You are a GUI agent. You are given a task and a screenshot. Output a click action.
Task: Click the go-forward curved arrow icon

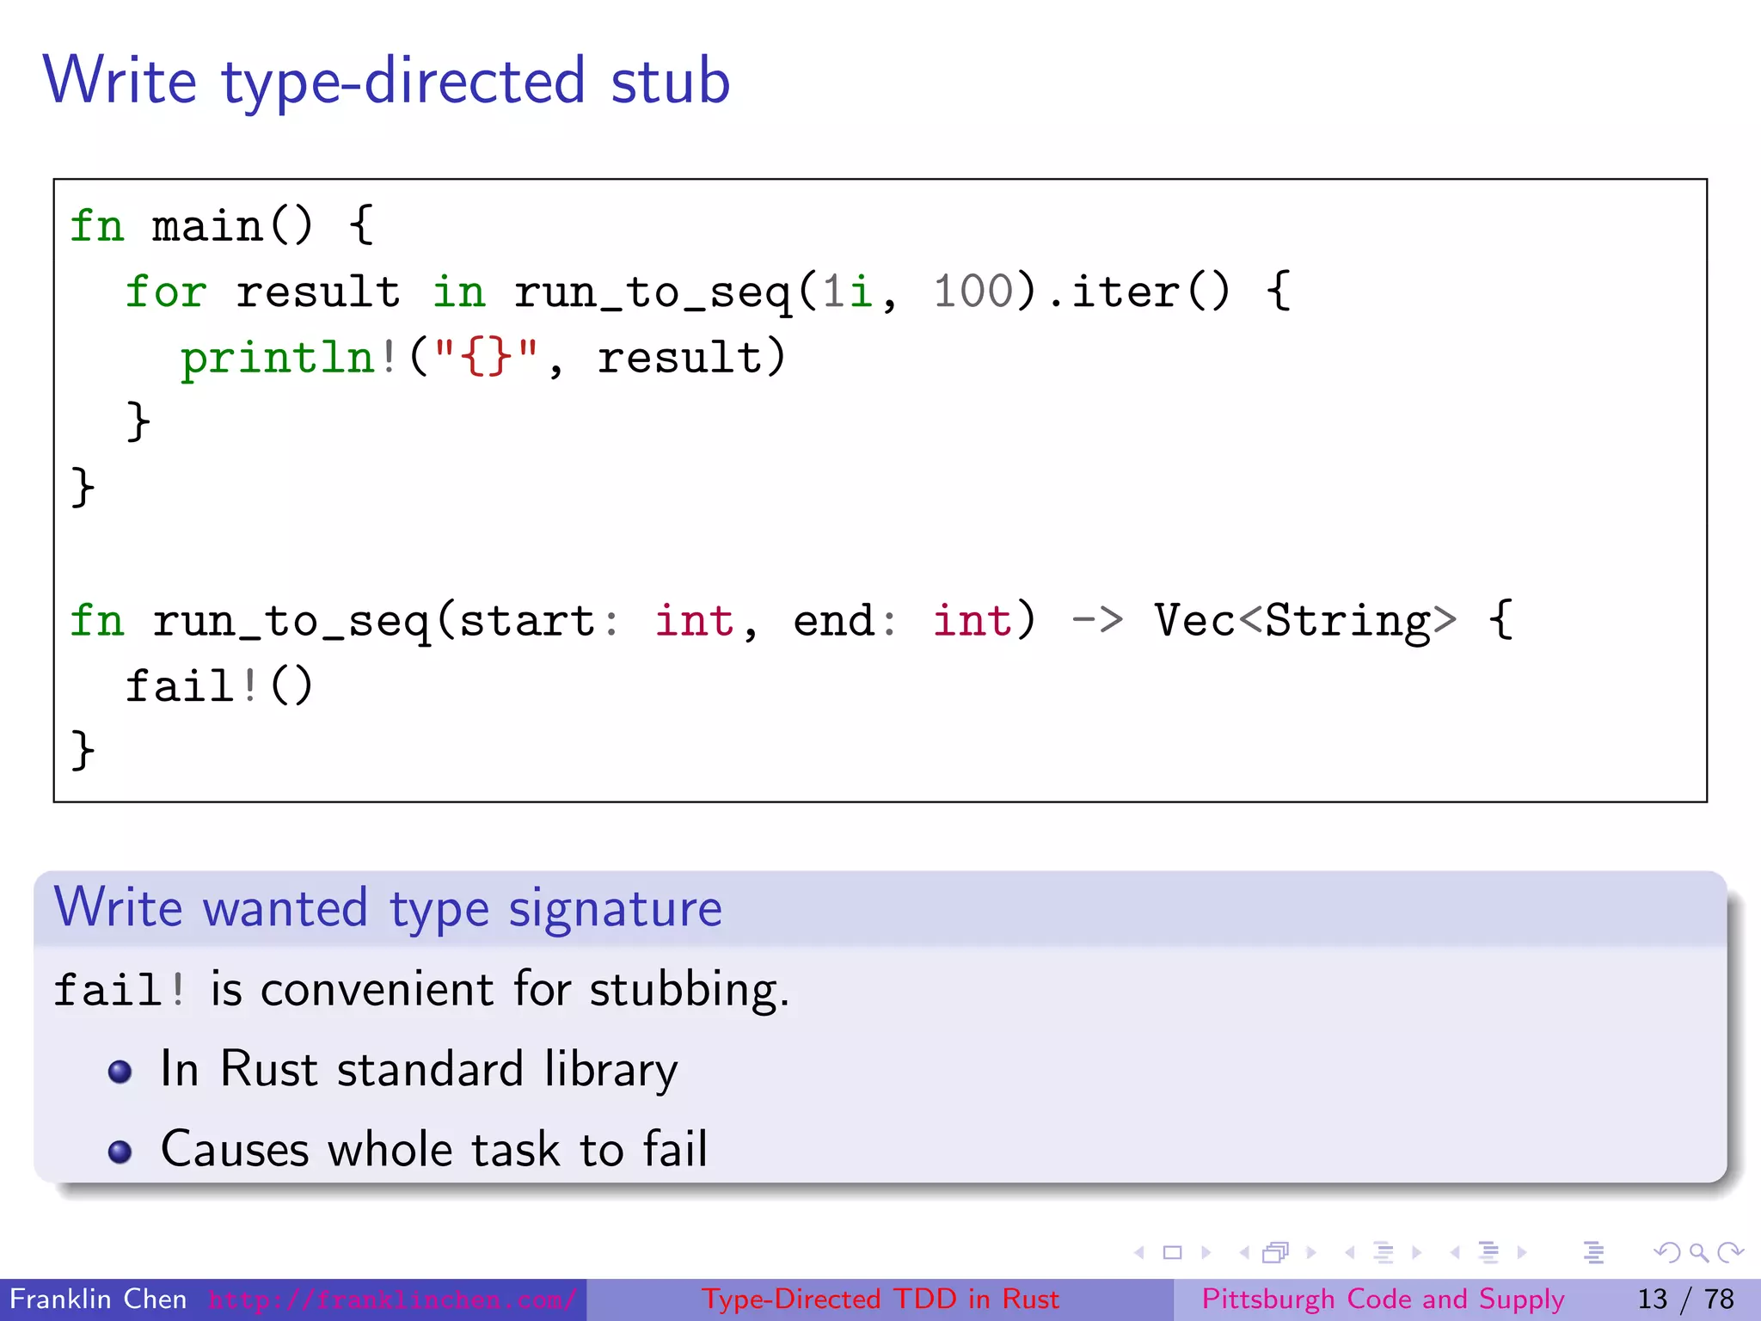click(x=1730, y=1253)
